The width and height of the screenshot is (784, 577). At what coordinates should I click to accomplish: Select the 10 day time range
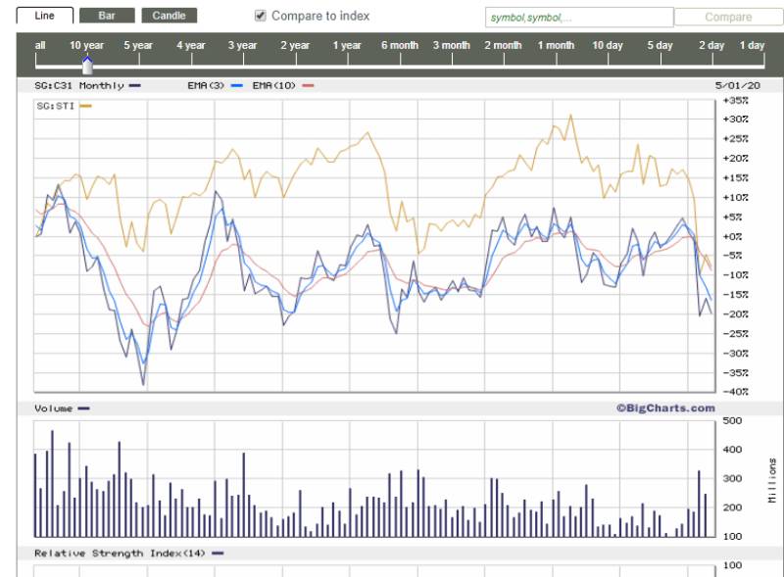[608, 45]
